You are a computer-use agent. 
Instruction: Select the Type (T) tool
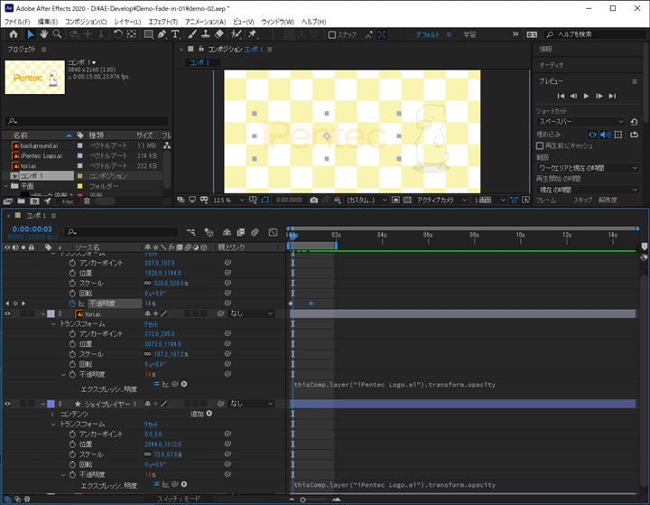point(174,34)
